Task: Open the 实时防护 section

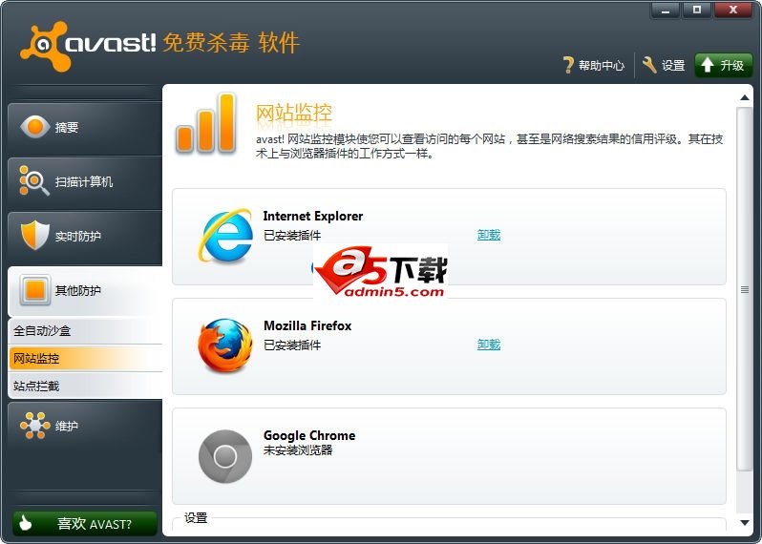Action: [x=85, y=237]
